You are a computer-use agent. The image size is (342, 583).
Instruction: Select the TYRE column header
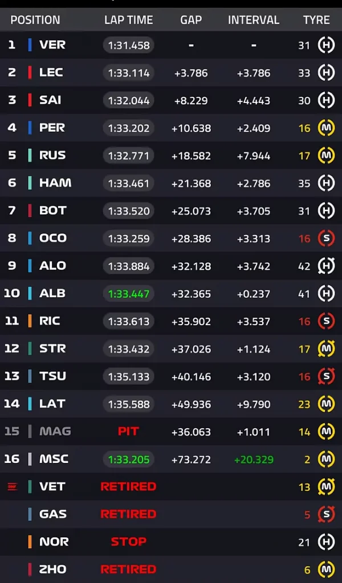(316, 20)
